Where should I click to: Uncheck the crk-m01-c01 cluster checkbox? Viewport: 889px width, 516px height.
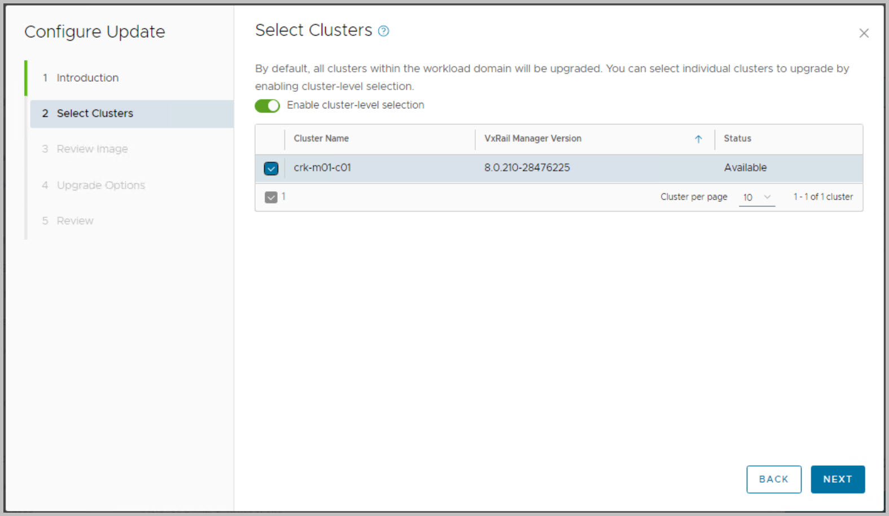point(271,168)
